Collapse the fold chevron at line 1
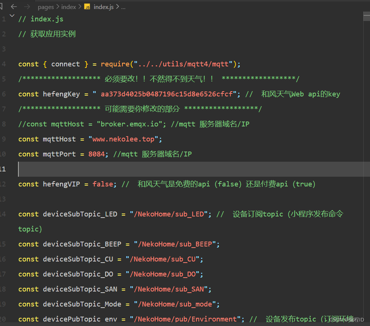The height and width of the screenshot is (326, 370). coord(12,16)
